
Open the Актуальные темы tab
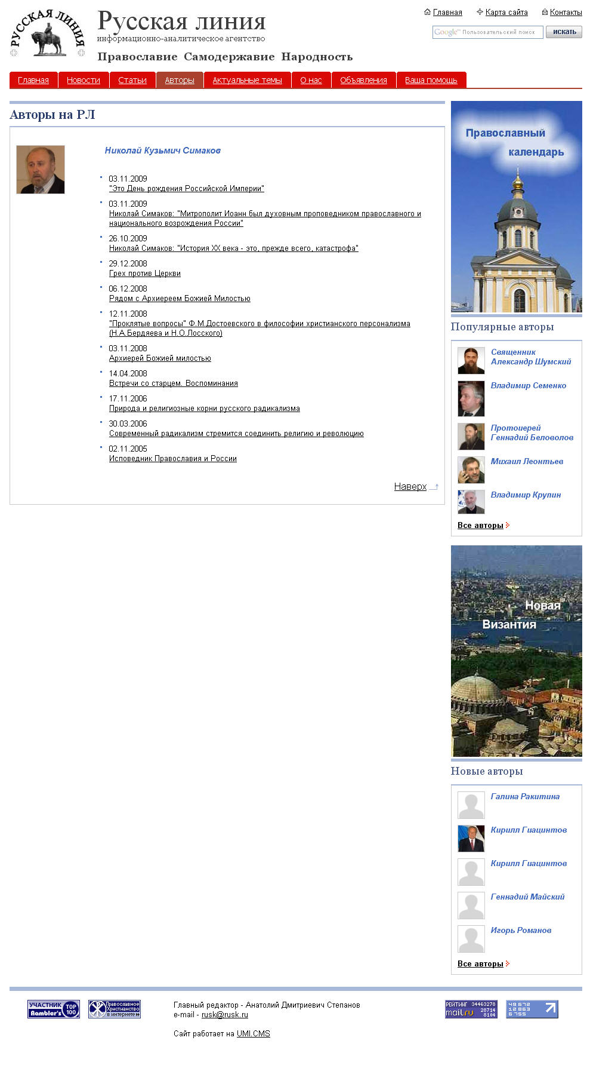pos(247,80)
